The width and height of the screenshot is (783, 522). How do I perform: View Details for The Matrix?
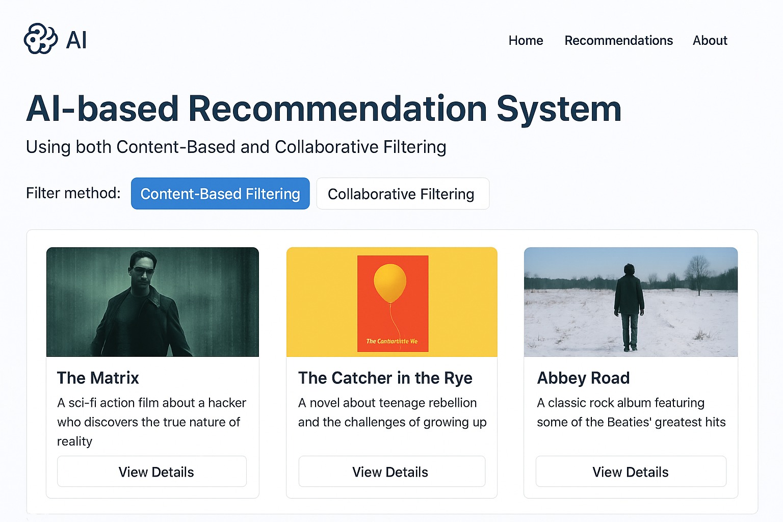(x=152, y=472)
